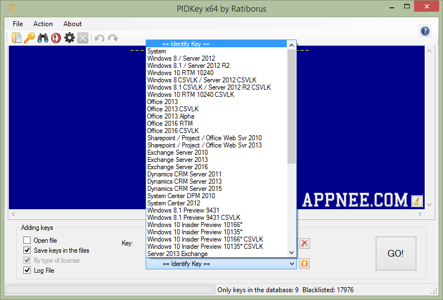Click the binoculars search icon
This screenshot has width=443, height=300.
43,38
